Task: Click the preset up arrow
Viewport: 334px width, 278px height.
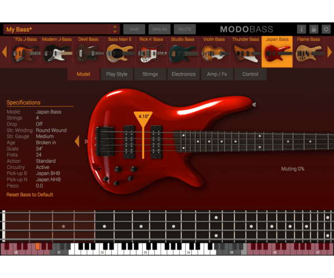Action: coord(115,27)
